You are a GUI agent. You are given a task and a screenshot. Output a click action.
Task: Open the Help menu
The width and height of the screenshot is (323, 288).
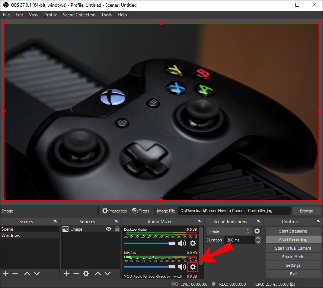[122, 15]
